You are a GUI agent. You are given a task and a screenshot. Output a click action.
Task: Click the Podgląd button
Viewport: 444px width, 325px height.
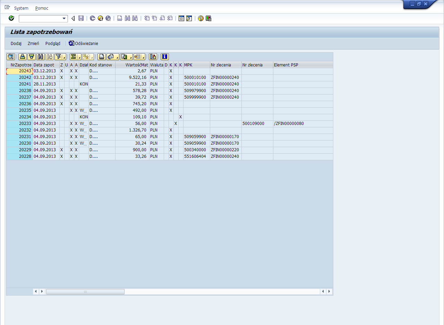point(53,43)
